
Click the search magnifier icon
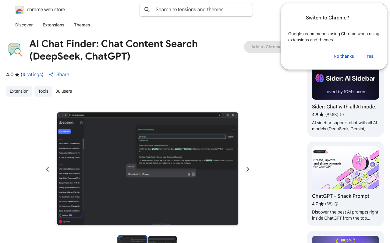[147, 10]
